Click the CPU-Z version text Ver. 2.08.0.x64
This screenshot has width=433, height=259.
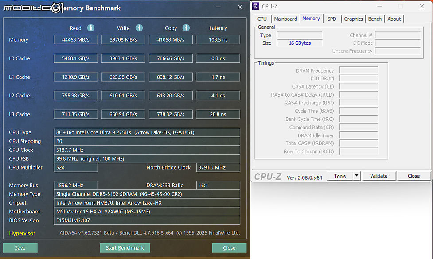click(x=304, y=178)
